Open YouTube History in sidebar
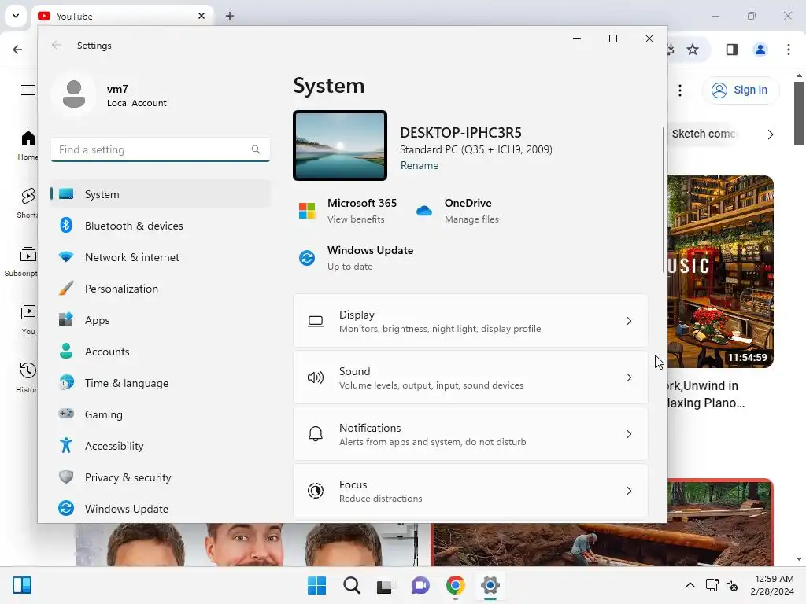Image resolution: width=806 pixels, height=604 pixels. (27, 377)
